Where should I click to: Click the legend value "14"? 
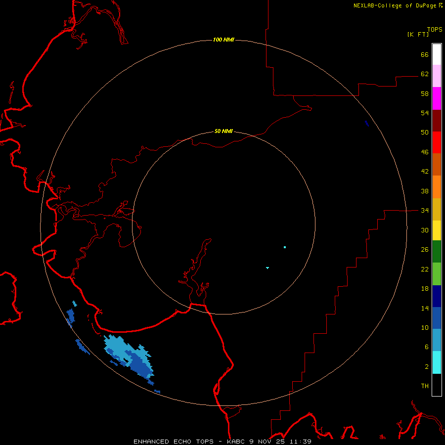(425, 308)
